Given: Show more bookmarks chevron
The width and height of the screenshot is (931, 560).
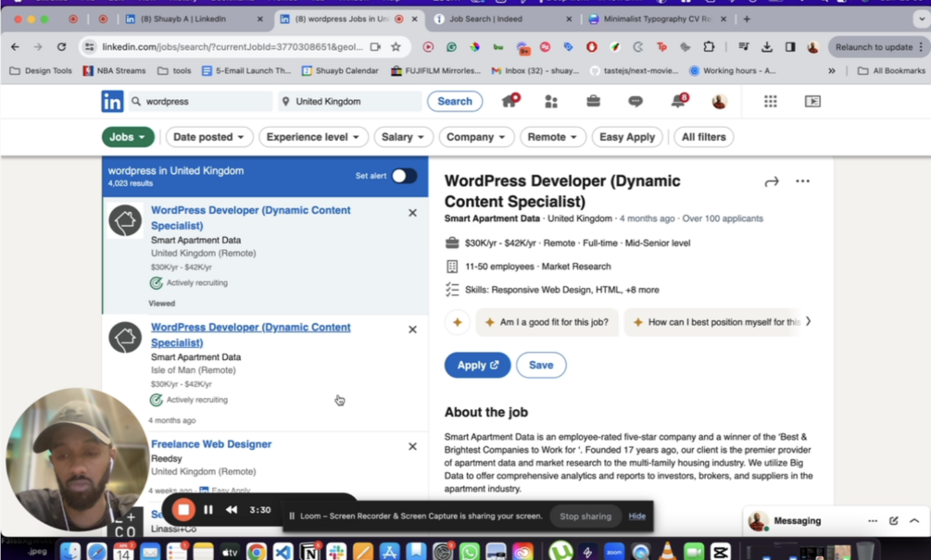Looking at the screenshot, I should 832,70.
